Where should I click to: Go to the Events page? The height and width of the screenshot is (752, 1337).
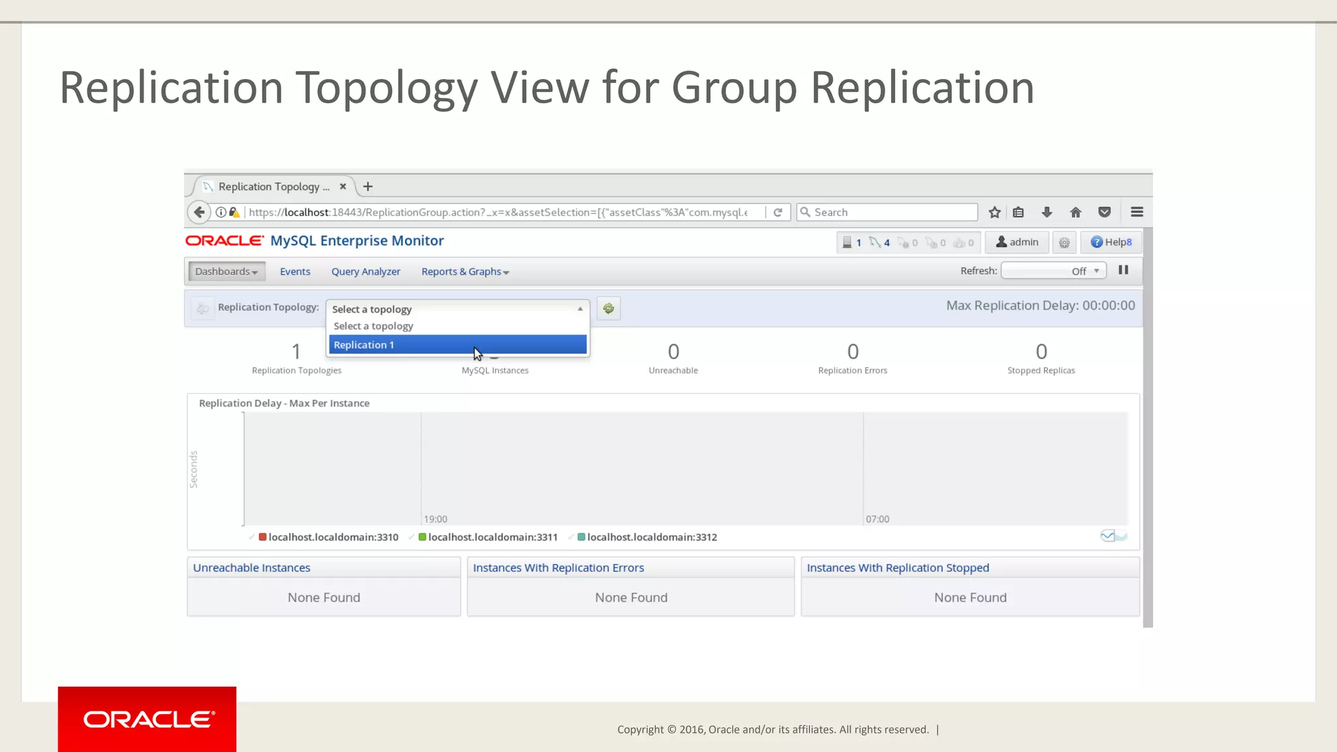tap(295, 272)
